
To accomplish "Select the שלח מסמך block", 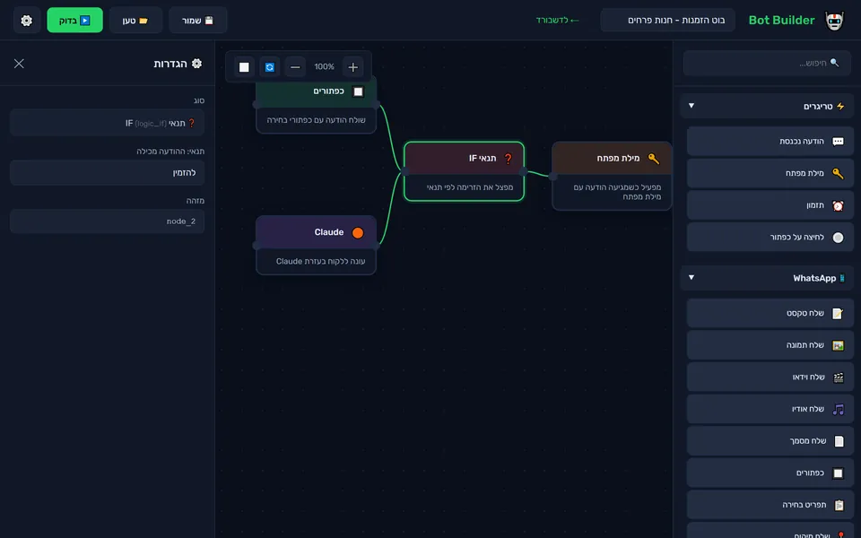I will click(770, 441).
